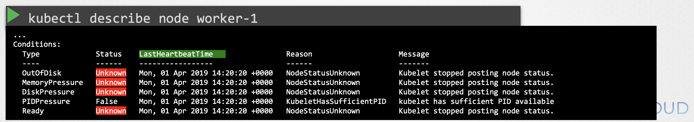This screenshot has width=694, height=122.
Task: Click the MemoryPressure condition type
Action: pos(52,82)
